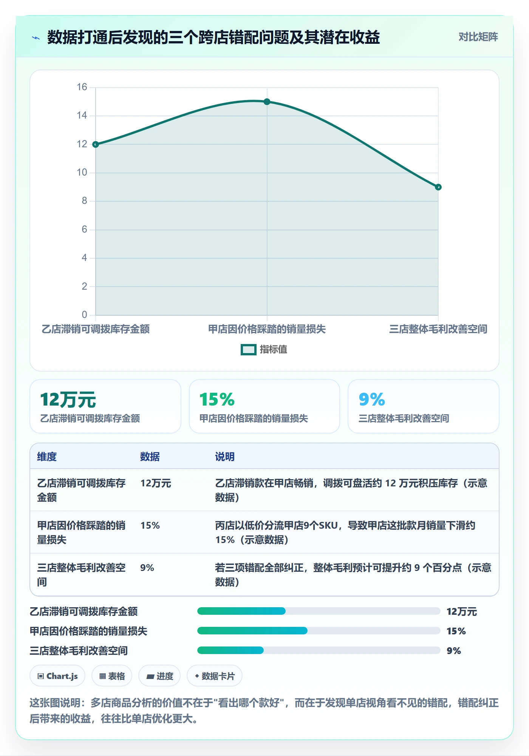Click the 对比矩阵 label in header
The image size is (529, 756).
tap(478, 37)
